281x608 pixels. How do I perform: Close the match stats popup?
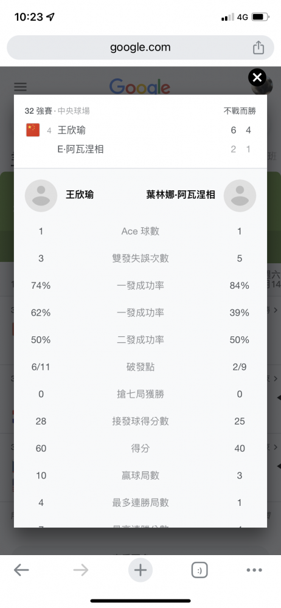point(257,78)
